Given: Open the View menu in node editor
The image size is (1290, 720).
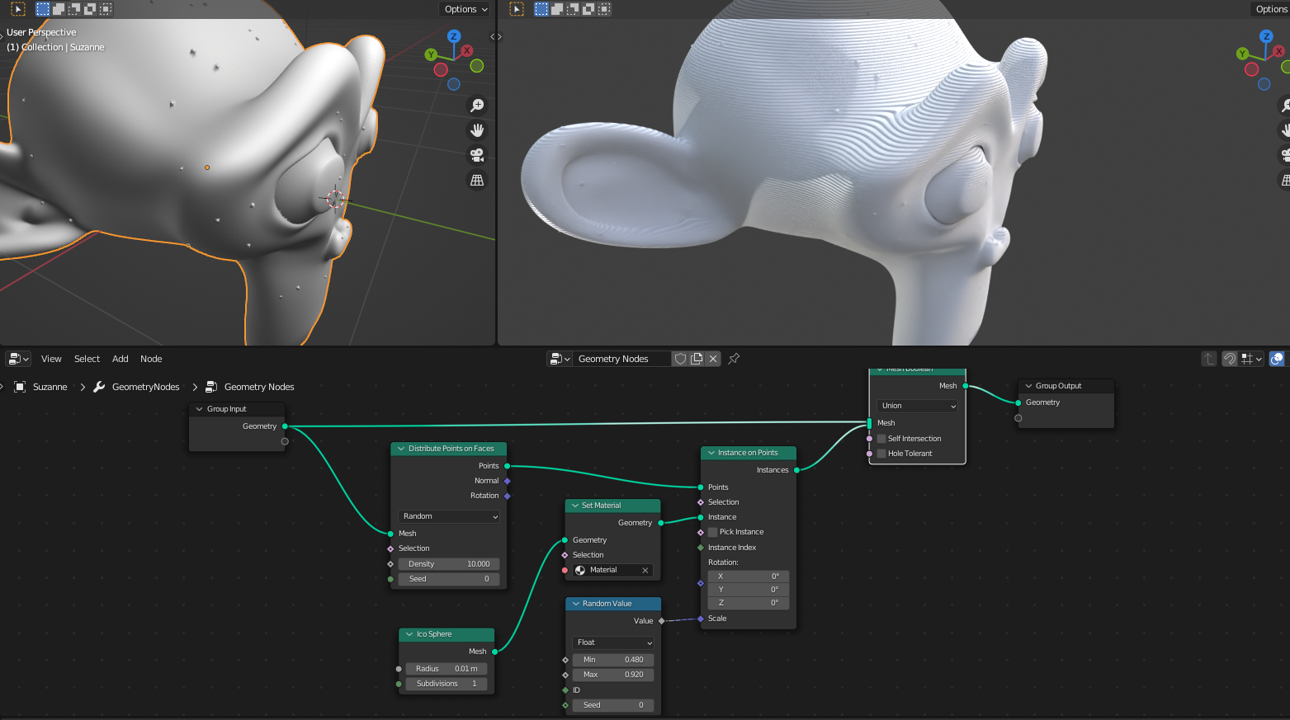Looking at the screenshot, I should click(51, 359).
